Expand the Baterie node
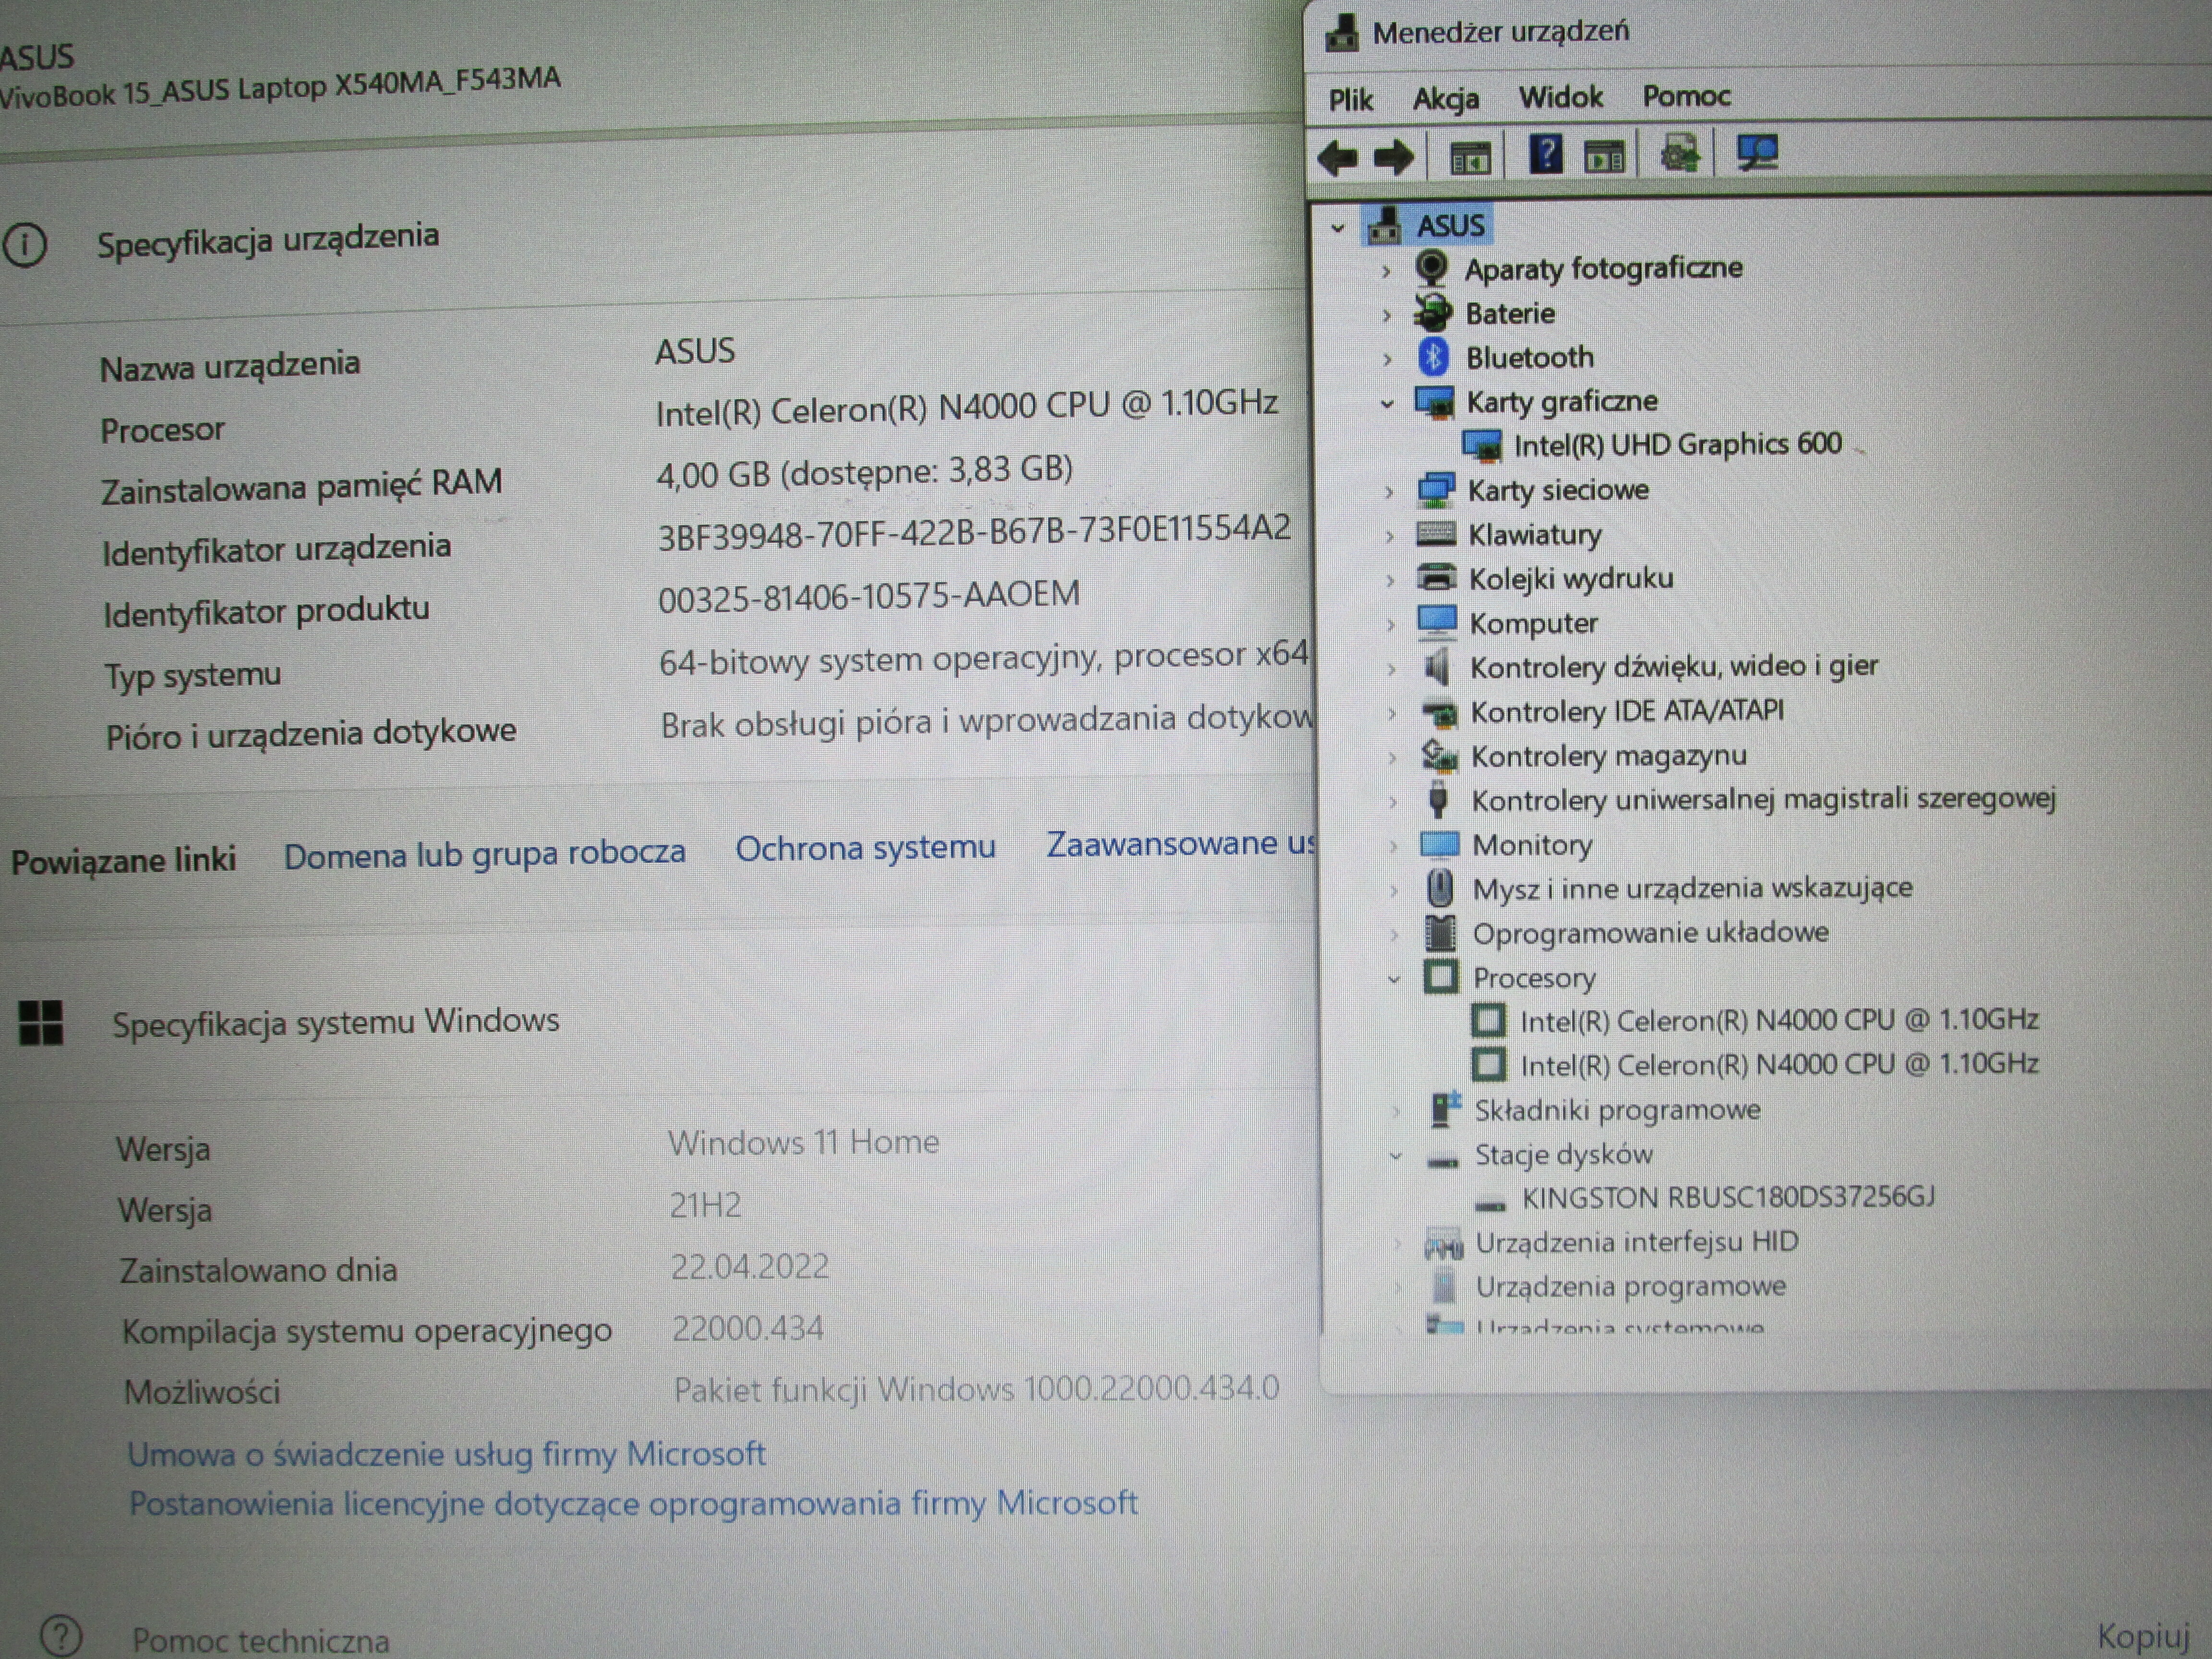 tap(1387, 315)
